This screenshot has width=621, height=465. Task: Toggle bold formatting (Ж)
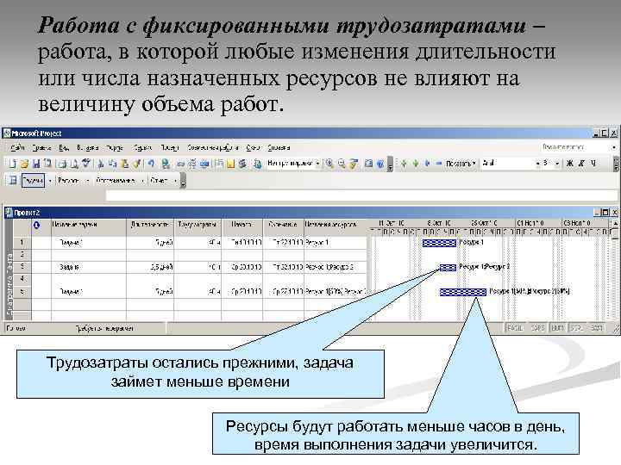tap(570, 163)
